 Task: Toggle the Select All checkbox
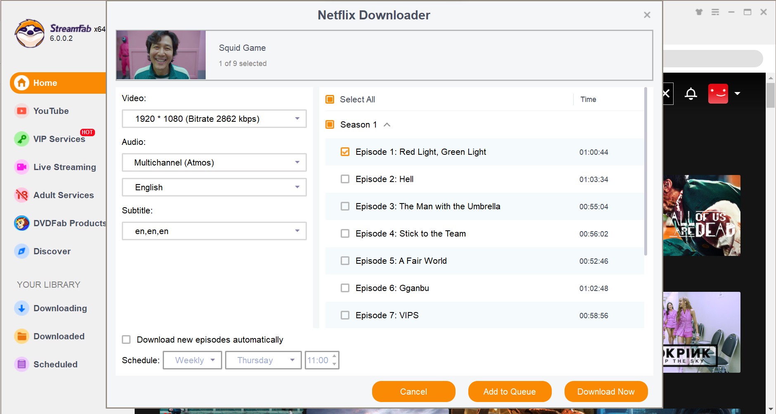pos(330,99)
